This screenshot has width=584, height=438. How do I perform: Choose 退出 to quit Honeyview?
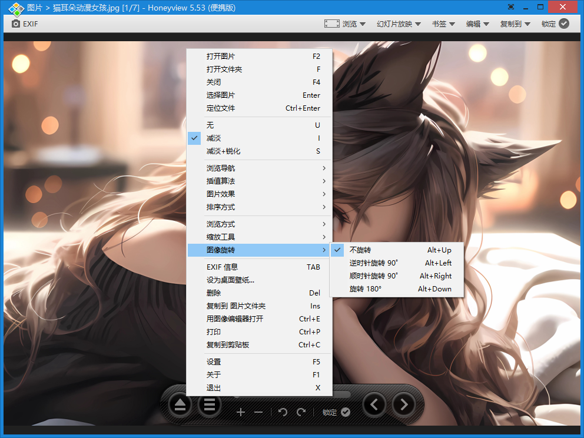pos(259,388)
